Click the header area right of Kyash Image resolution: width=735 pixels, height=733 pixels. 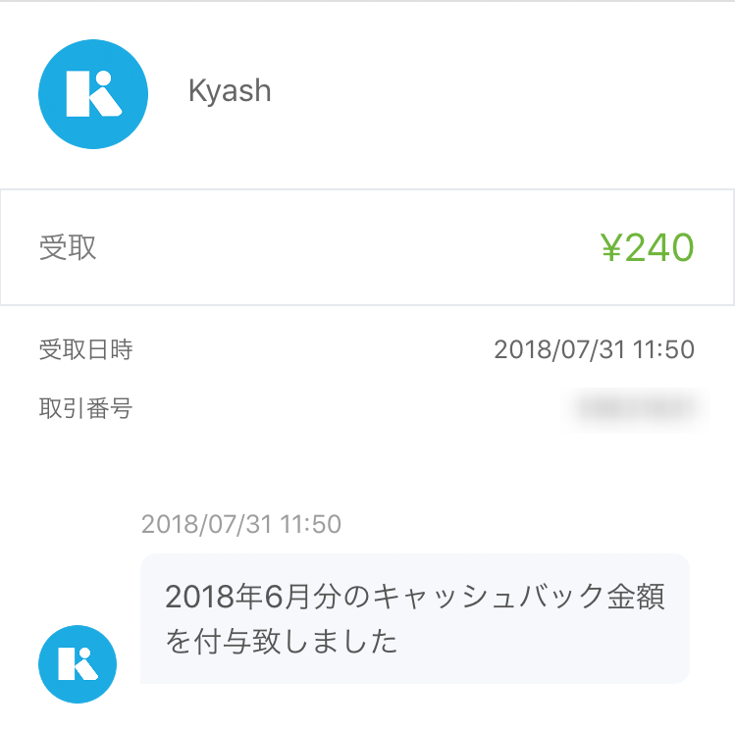(501, 94)
